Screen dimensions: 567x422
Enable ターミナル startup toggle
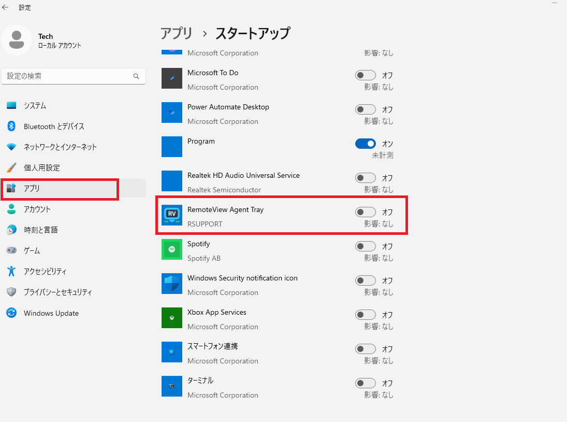(366, 383)
